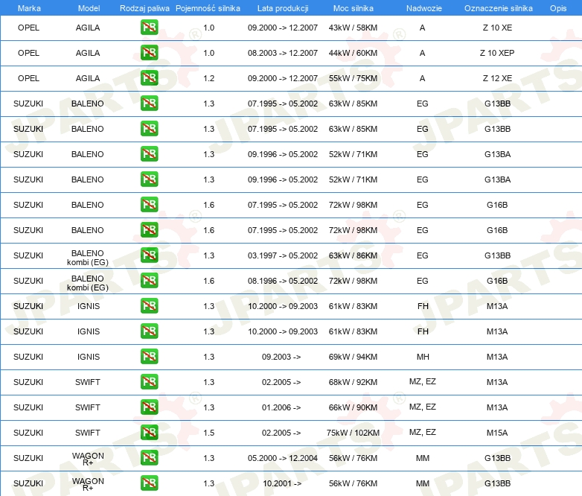Click power value 75kW / 102KM
The height and width of the screenshot is (496, 582).
353,433
